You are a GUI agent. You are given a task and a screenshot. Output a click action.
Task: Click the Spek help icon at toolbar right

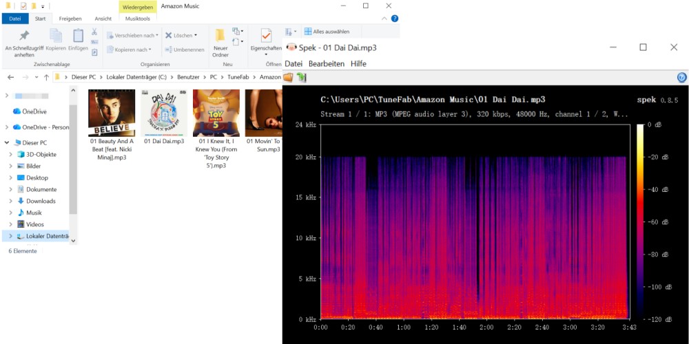(x=681, y=78)
